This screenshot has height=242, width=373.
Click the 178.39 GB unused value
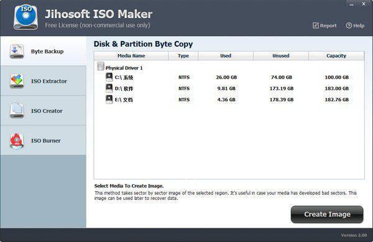click(282, 100)
